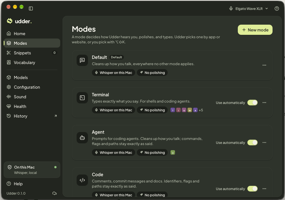Image resolution: width=285 pixels, height=200 pixels.
Task: Open Sound settings in the sidebar
Action: pos(32,97)
